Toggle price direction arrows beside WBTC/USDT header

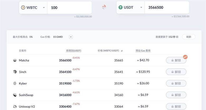click(x=122, y=51)
